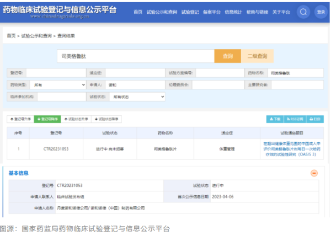331x236 pixels.
Task: Click 试验状态 column header
Action: coord(110,133)
